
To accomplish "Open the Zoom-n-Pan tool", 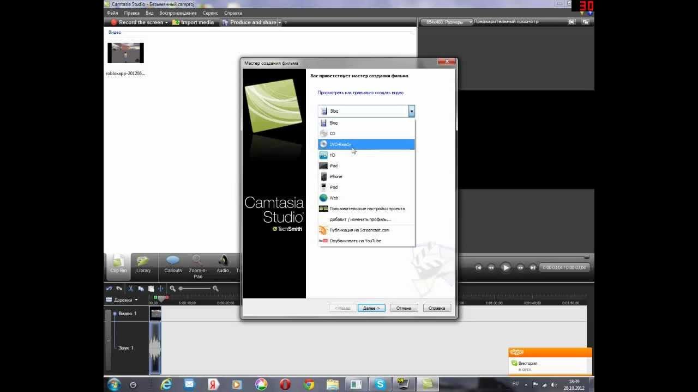I will 197,266.
